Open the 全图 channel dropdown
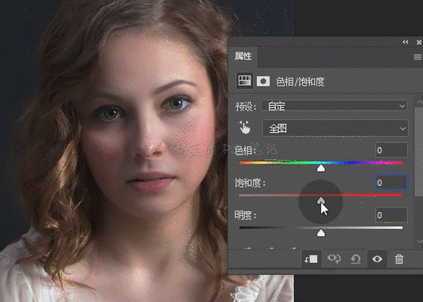 336,128
